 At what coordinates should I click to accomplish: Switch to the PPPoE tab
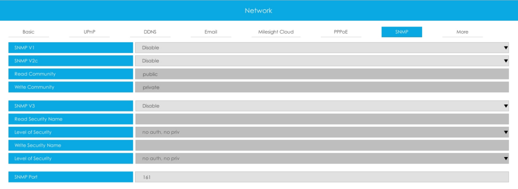click(x=341, y=32)
